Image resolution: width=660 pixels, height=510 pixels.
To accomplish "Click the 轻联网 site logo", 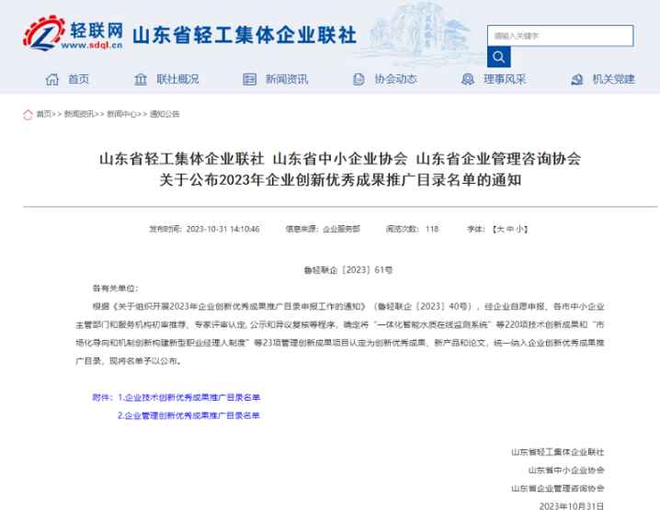I will 74,35.
